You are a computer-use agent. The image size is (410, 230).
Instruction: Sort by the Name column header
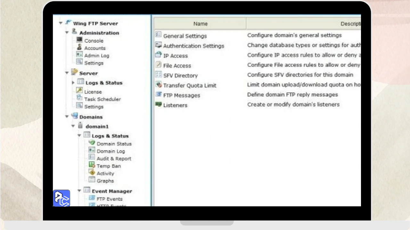pyautogui.click(x=200, y=24)
